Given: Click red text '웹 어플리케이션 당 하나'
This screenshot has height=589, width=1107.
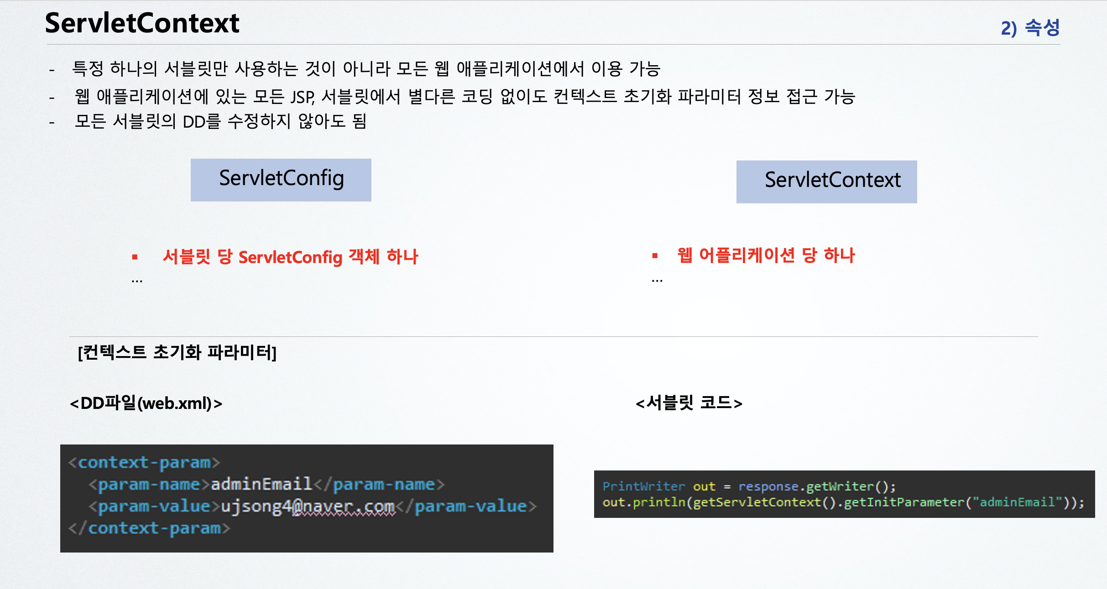Looking at the screenshot, I should click(766, 255).
